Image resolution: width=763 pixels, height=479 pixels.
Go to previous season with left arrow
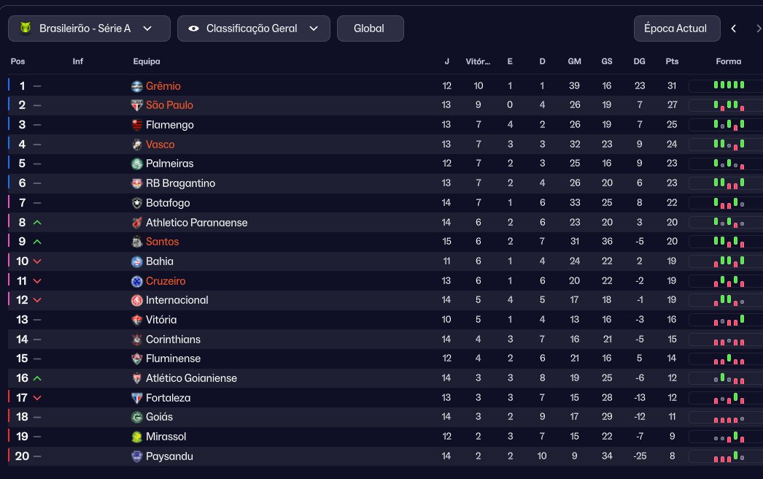pos(734,28)
